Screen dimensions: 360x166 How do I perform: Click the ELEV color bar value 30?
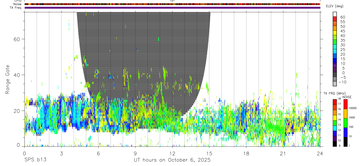pos(342,45)
